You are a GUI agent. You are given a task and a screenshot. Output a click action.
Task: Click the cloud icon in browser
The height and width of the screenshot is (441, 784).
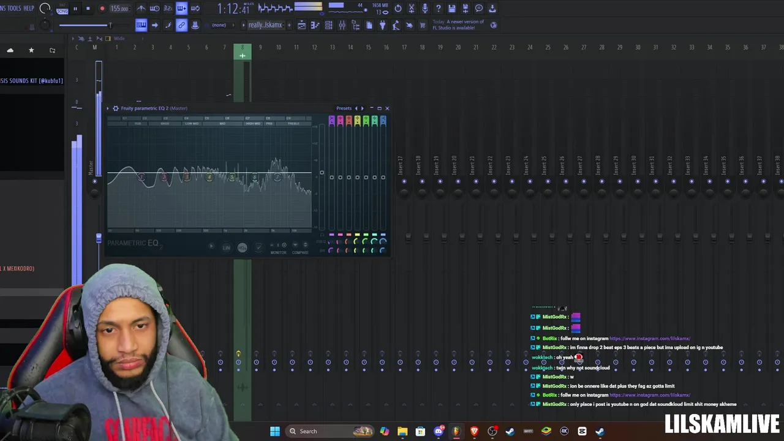(x=10, y=50)
